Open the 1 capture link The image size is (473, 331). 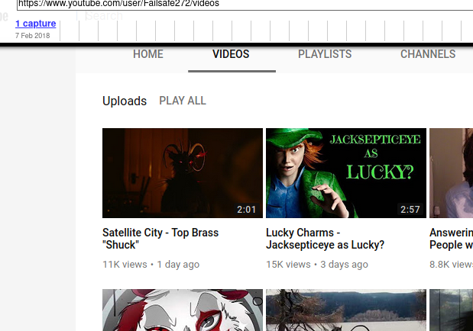coord(36,24)
